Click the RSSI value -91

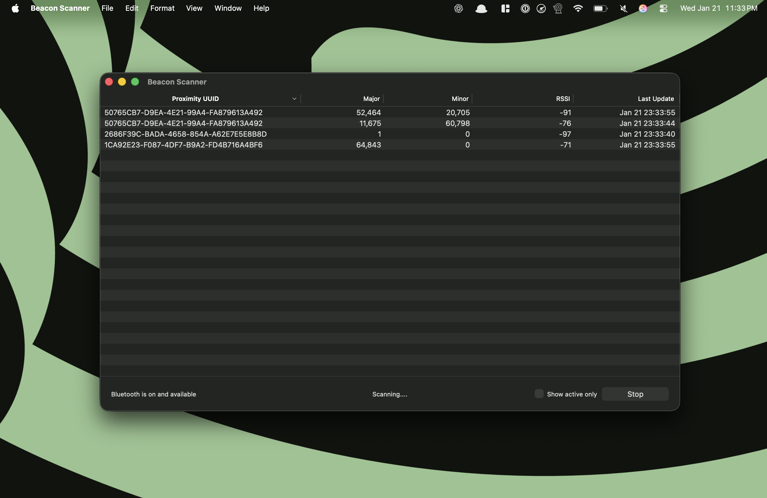pyautogui.click(x=565, y=112)
